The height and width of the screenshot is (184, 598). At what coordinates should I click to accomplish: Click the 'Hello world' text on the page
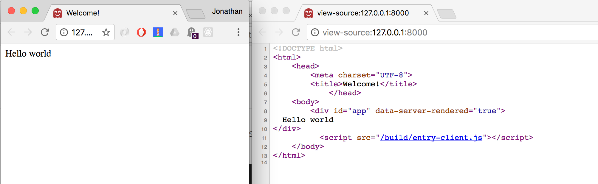click(28, 54)
